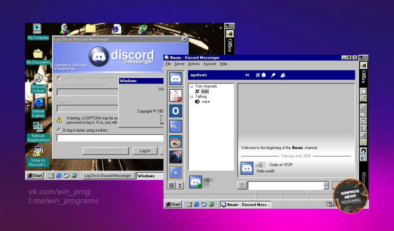Click Start on taskbar below Log On window

coord(35,176)
